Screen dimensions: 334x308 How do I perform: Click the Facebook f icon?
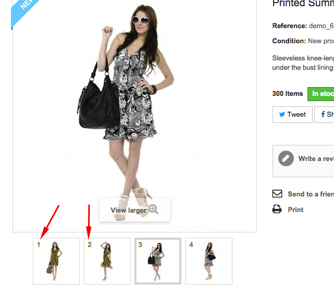point(323,114)
